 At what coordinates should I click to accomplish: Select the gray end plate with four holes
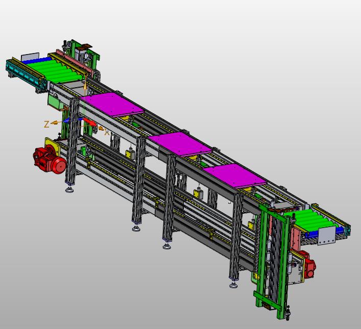coord(327,236)
